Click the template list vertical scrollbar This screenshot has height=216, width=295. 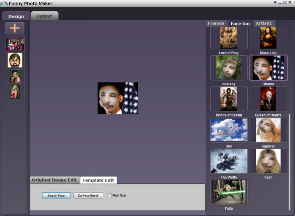289,162
